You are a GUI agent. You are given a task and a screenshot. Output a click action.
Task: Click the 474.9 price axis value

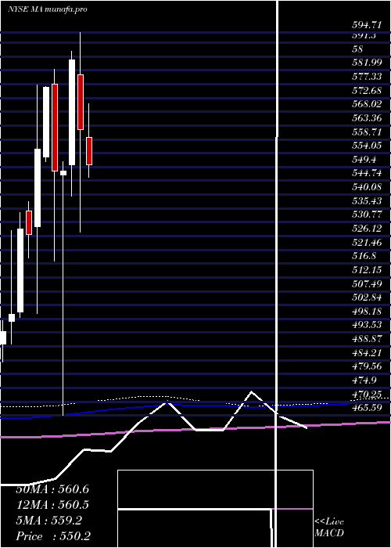click(x=364, y=380)
